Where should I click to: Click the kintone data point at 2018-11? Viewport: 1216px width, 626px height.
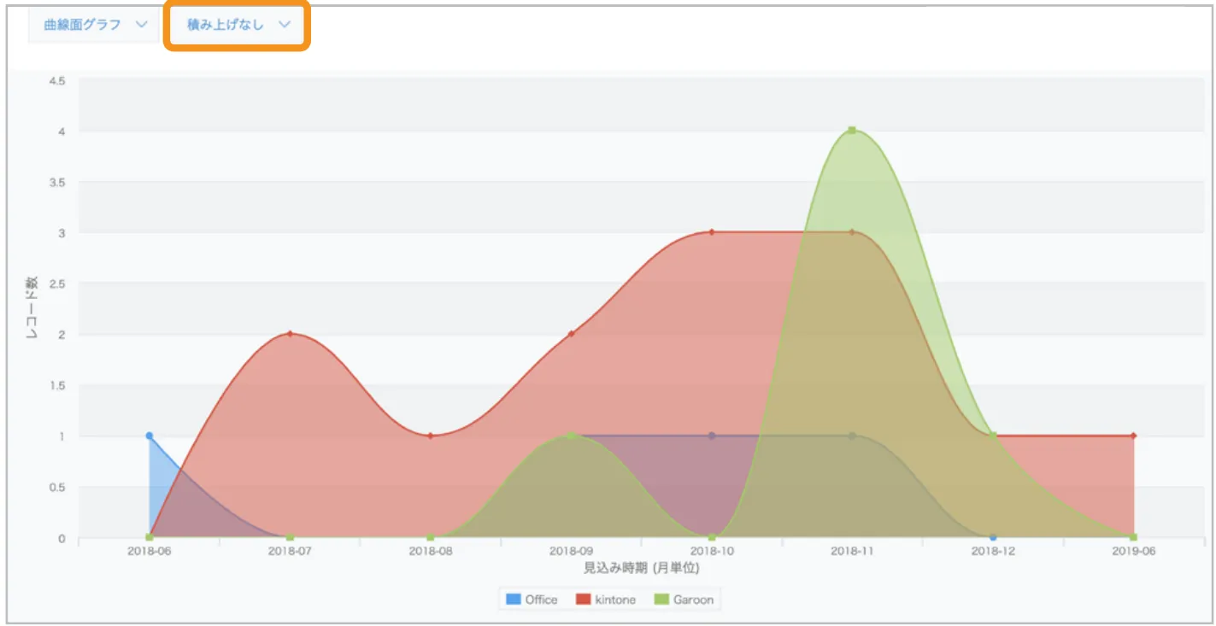852,231
